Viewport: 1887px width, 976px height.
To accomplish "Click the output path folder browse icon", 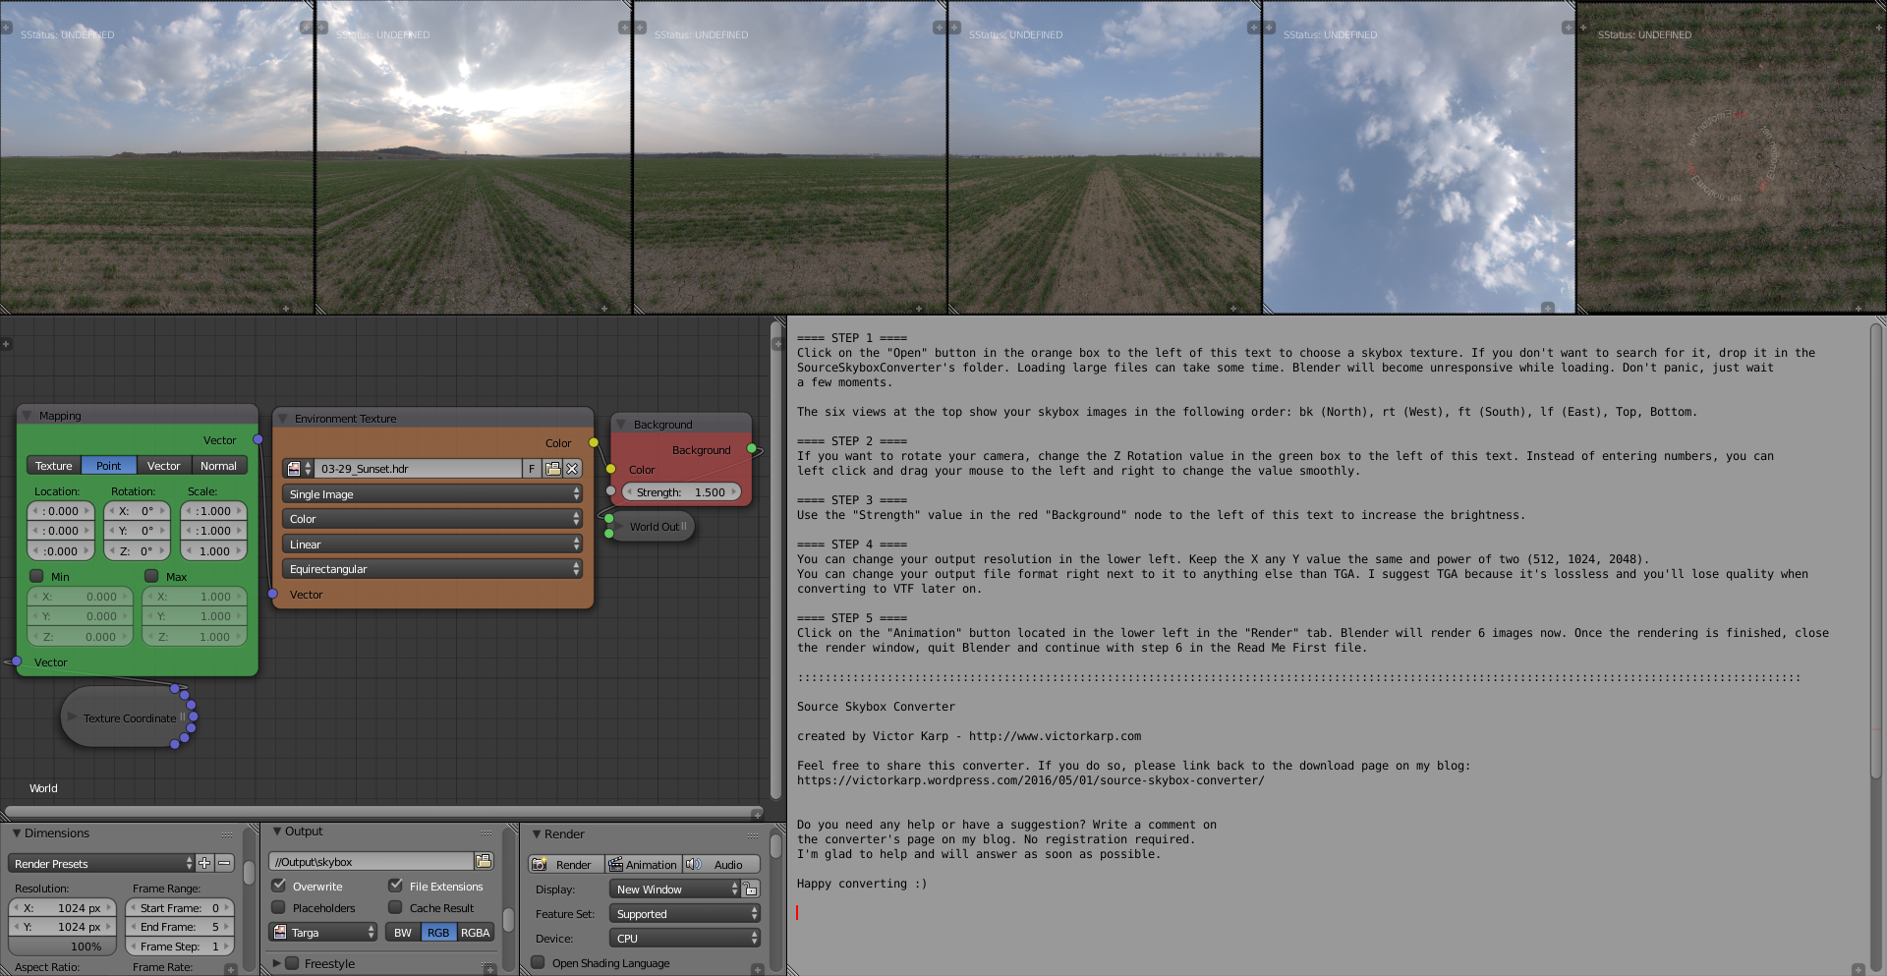I will click(x=484, y=861).
